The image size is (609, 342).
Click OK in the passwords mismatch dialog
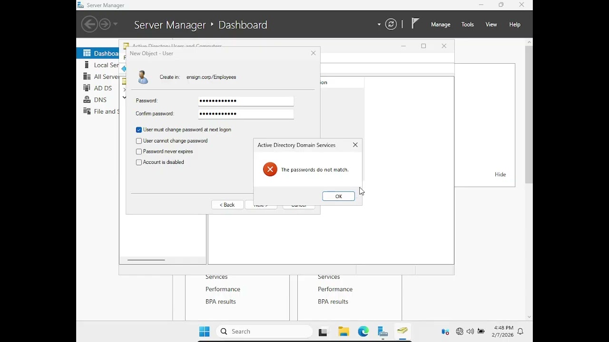(x=338, y=196)
